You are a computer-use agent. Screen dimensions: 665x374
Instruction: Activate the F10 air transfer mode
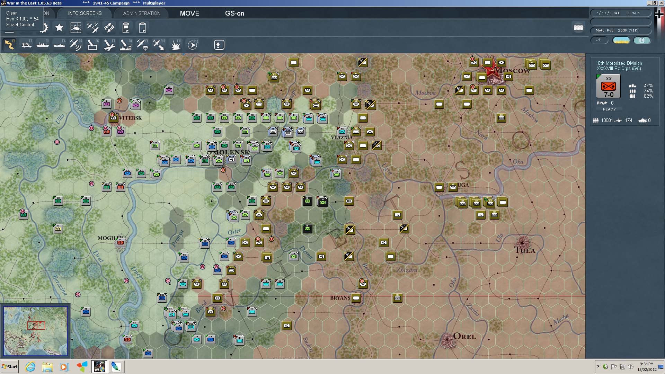click(159, 45)
